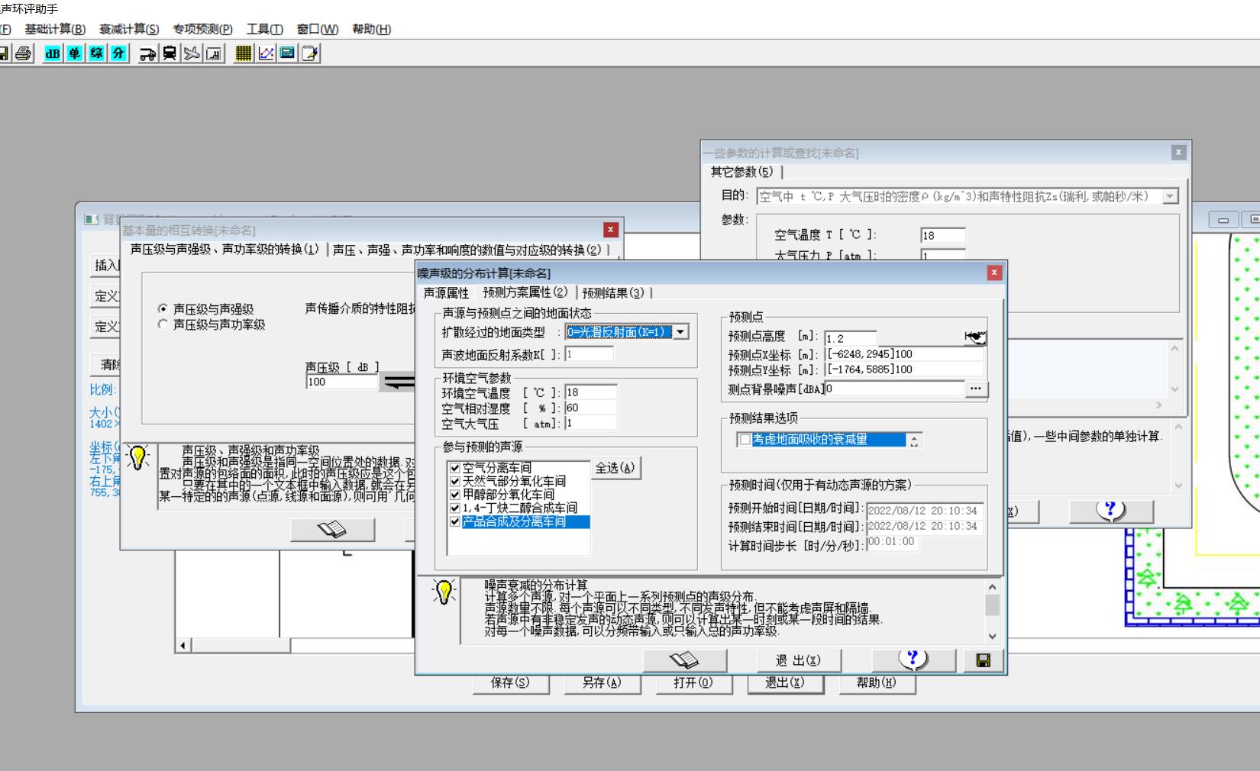
Task: Switch to the 声压级与声强级、声功率级的转换(1) tab
Action: (225, 250)
